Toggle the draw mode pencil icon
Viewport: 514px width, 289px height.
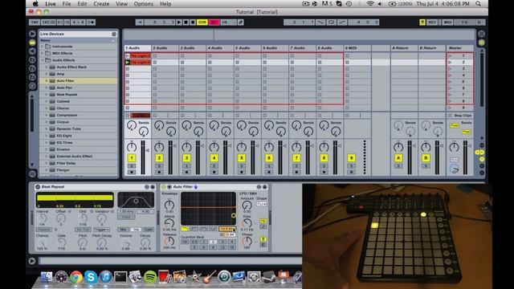[x=241, y=22]
